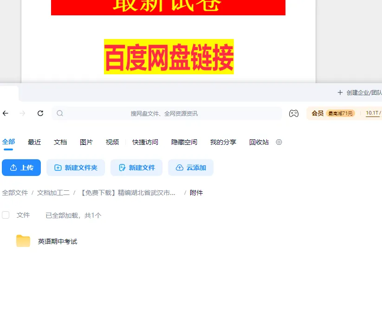Image resolution: width=382 pixels, height=331 pixels.
Task: Open the 图片 tab
Action: 86,142
